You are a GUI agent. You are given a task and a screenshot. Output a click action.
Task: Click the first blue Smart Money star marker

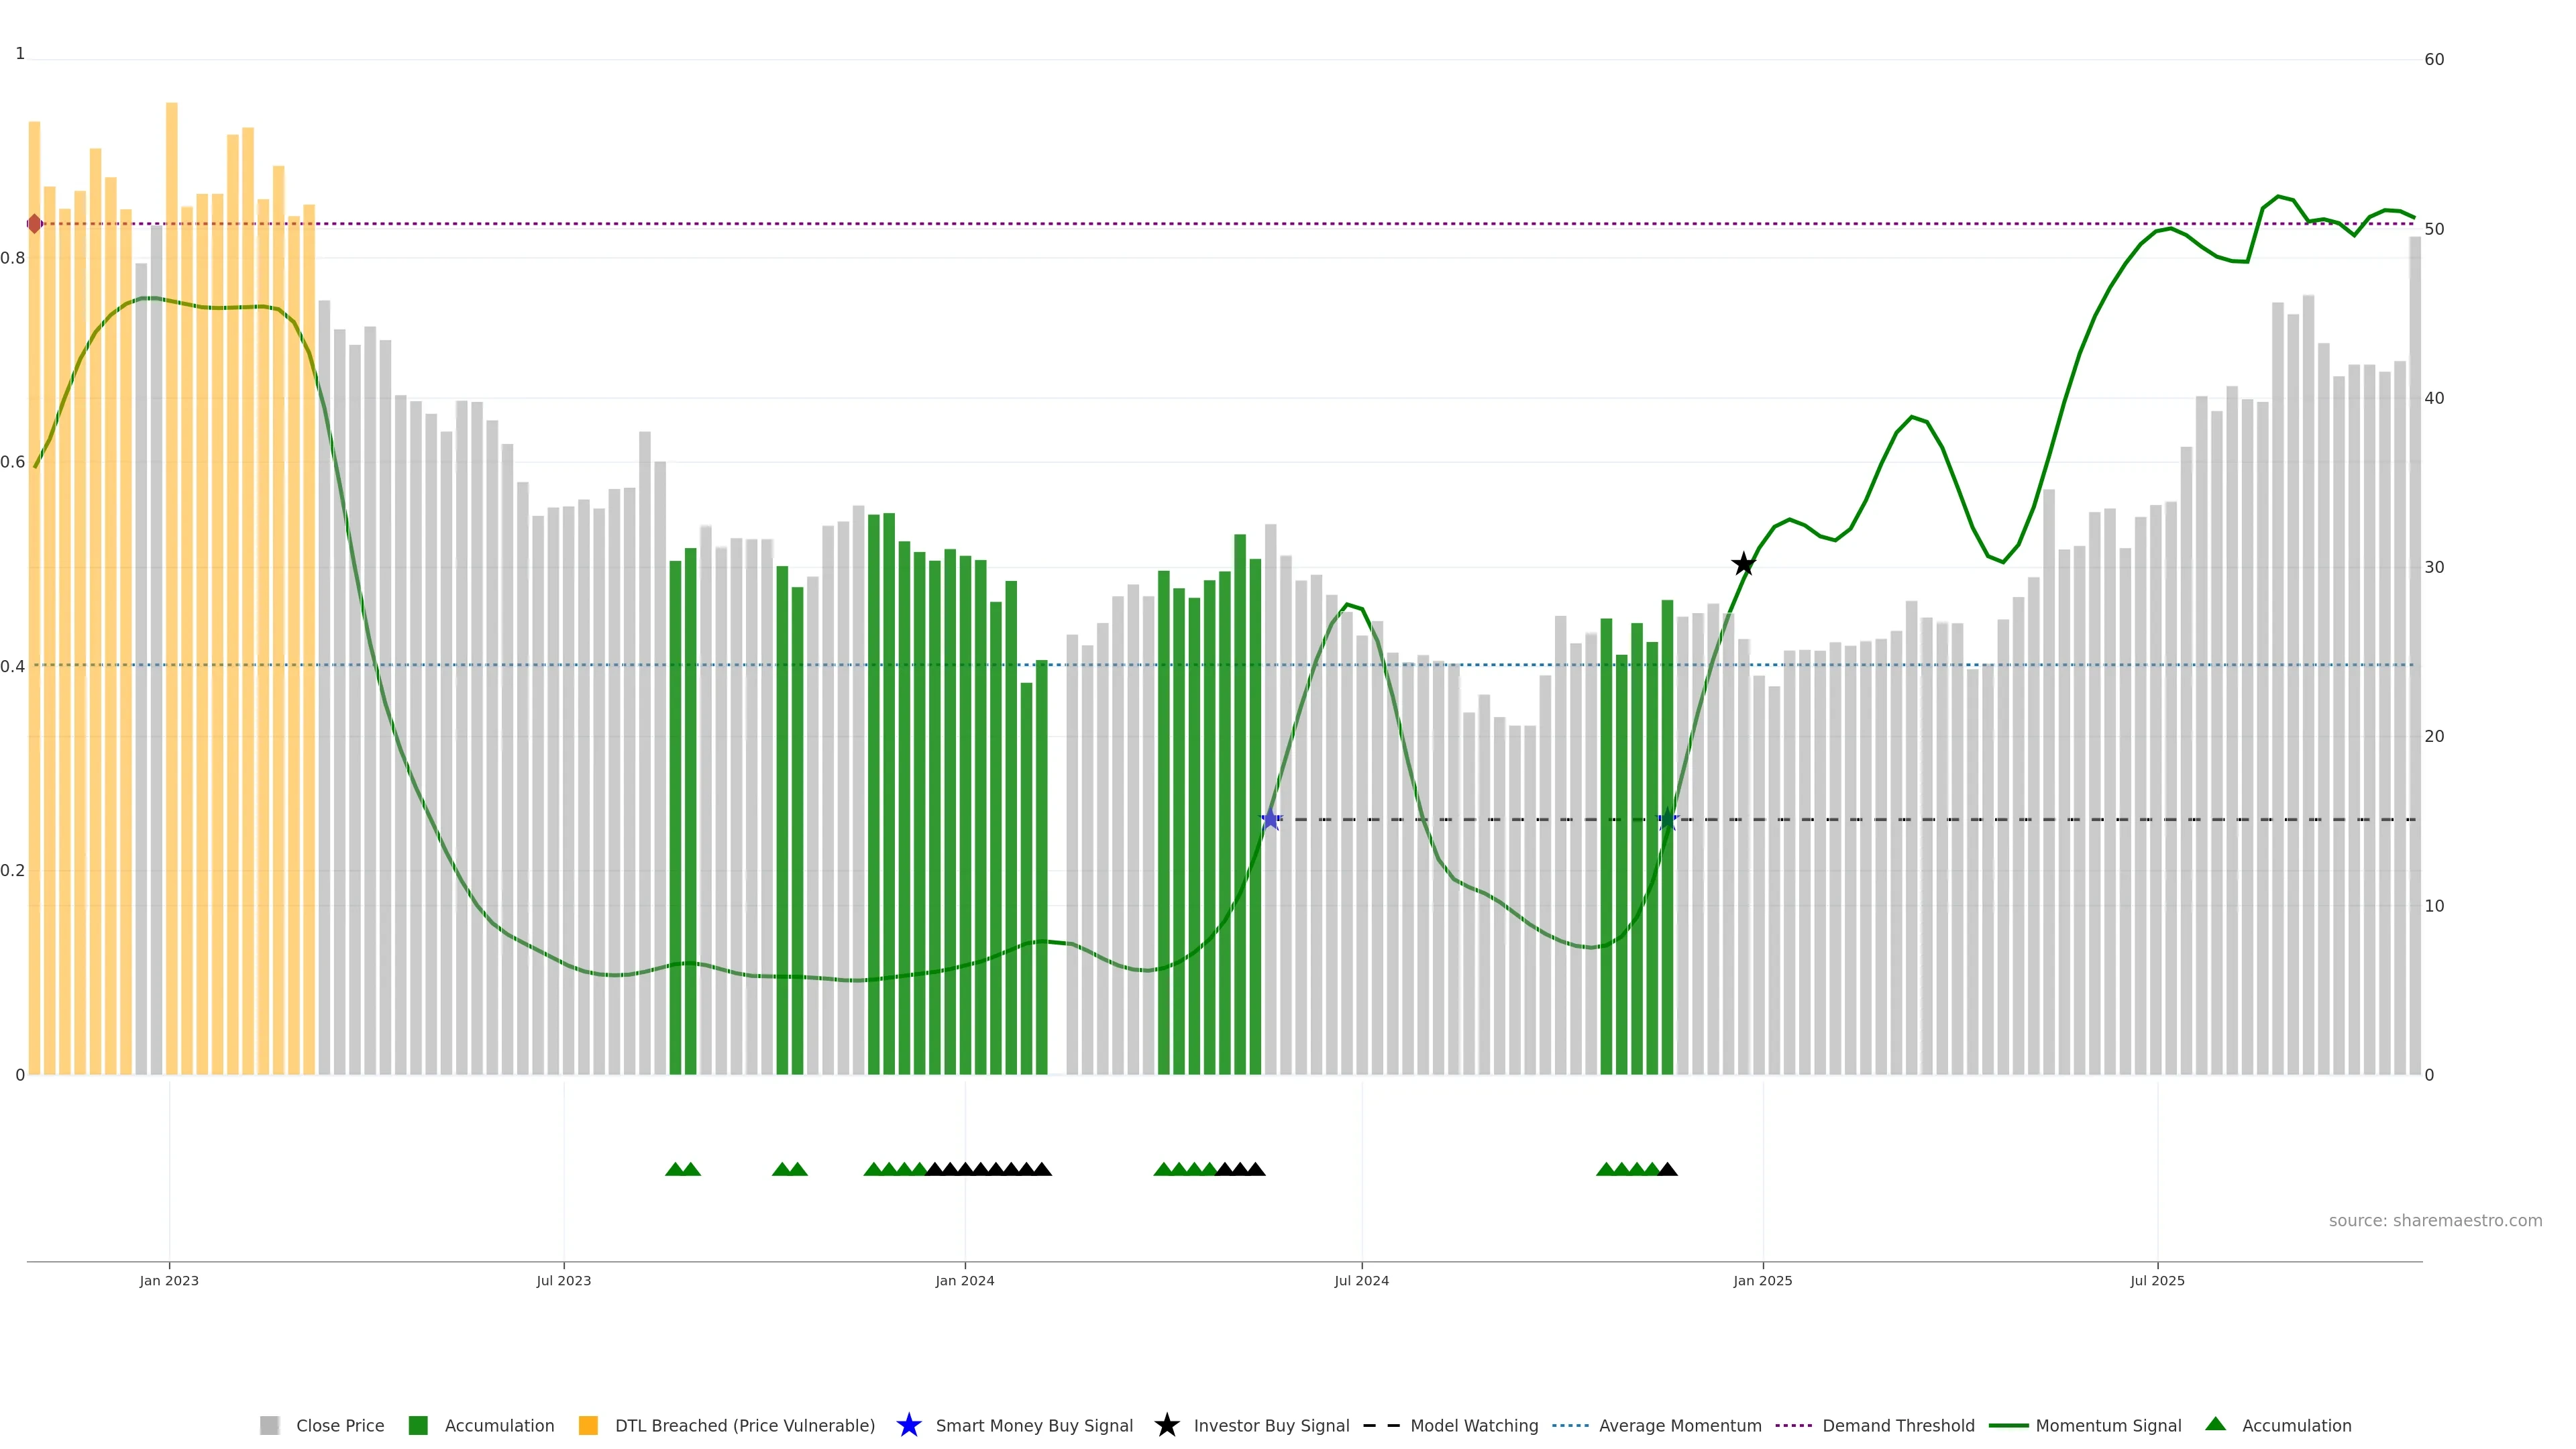[x=1270, y=820]
